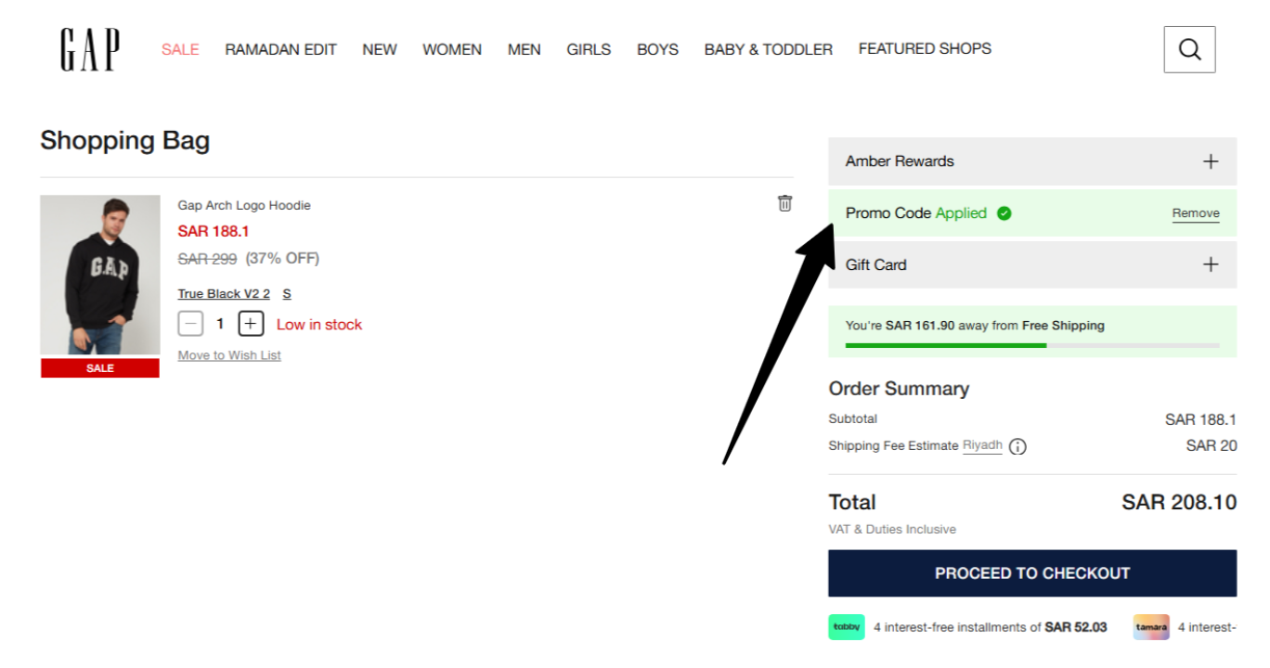Open the SALE menu
Image resolution: width=1270 pixels, height=668 pixels.
point(180,49)
